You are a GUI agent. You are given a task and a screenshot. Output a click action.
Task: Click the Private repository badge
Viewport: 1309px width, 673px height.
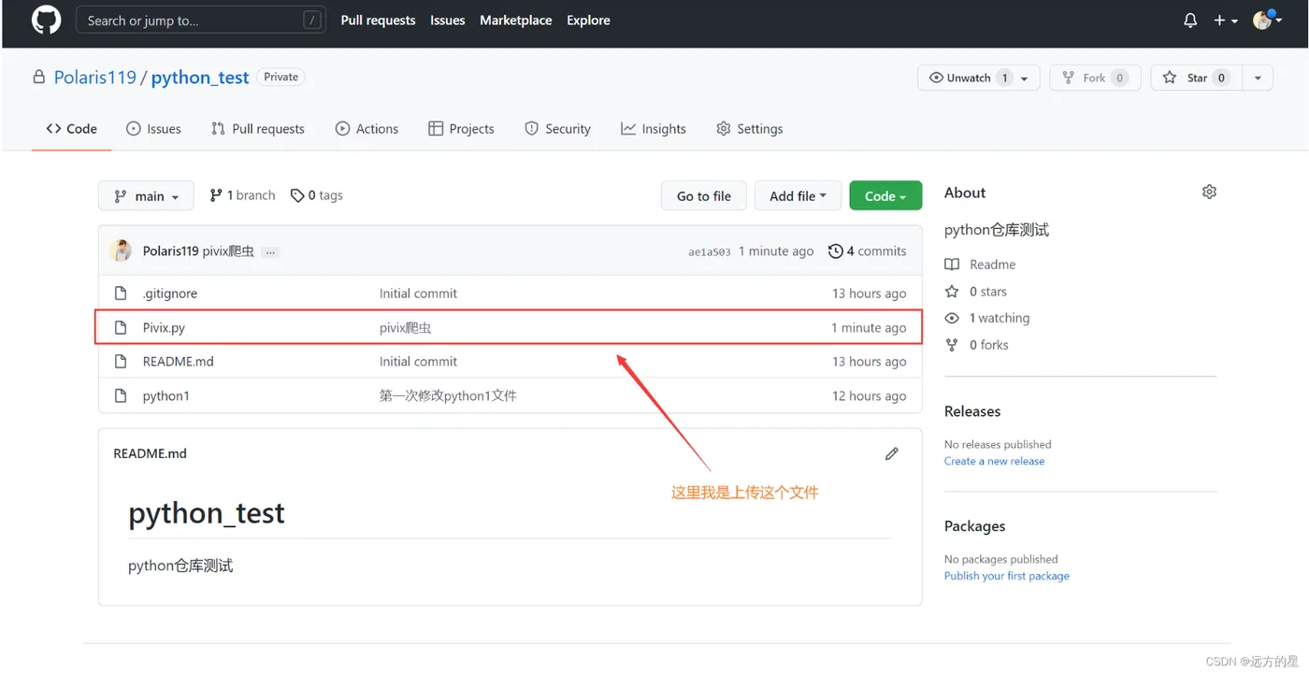point(280,78)
